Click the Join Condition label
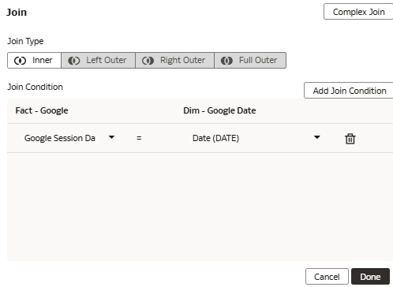This screenshot has height=287, width=393. [x=35, y=87]
